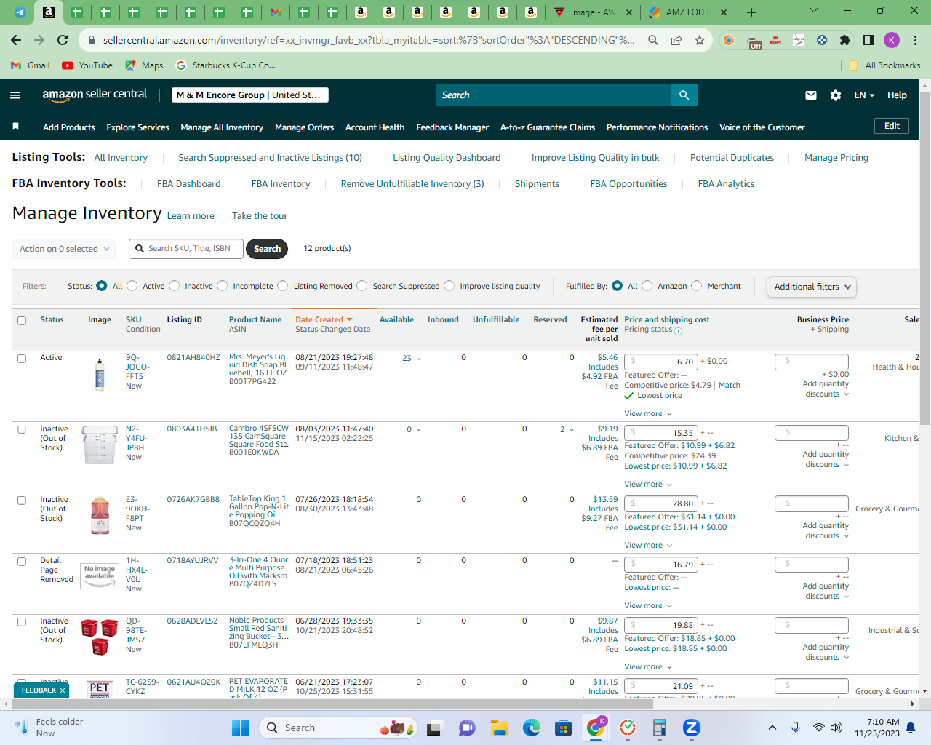
Task: Select the Incomplete status radio filter
Action: [223, 286]
